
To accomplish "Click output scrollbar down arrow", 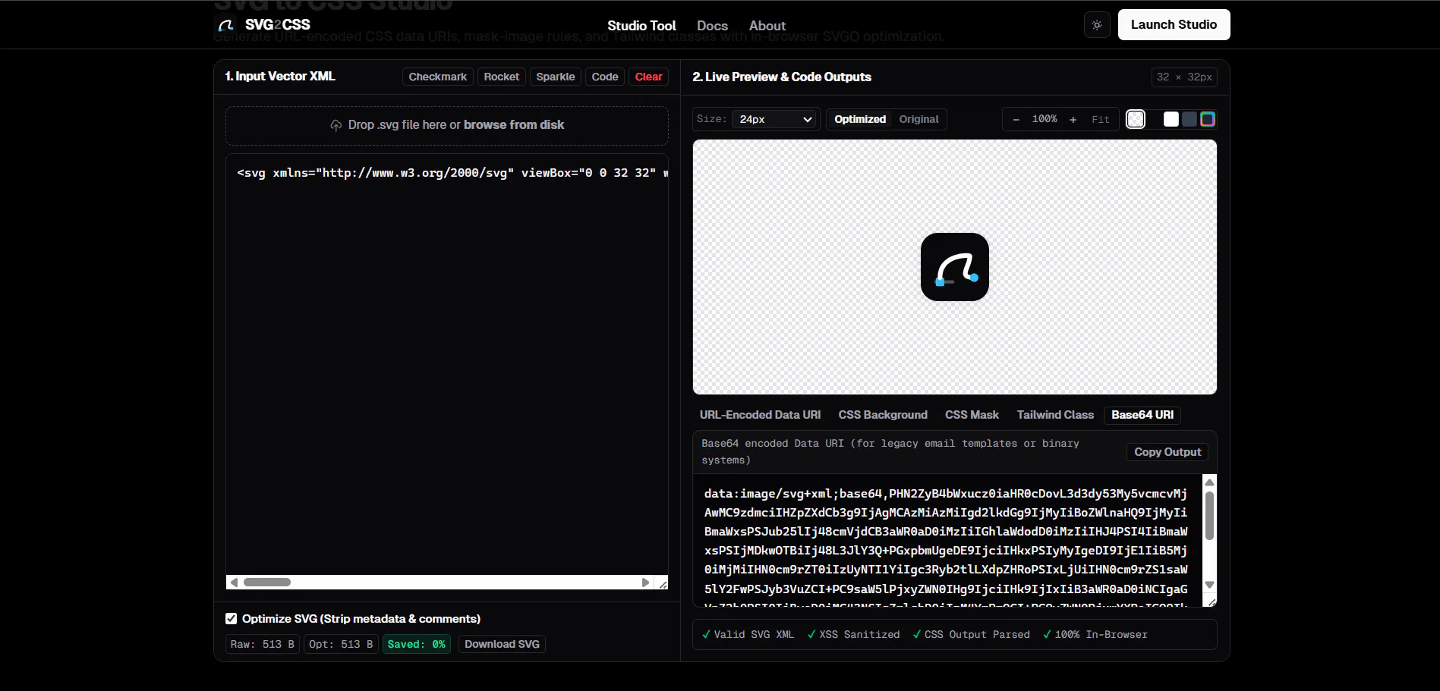I will 1210,585.
